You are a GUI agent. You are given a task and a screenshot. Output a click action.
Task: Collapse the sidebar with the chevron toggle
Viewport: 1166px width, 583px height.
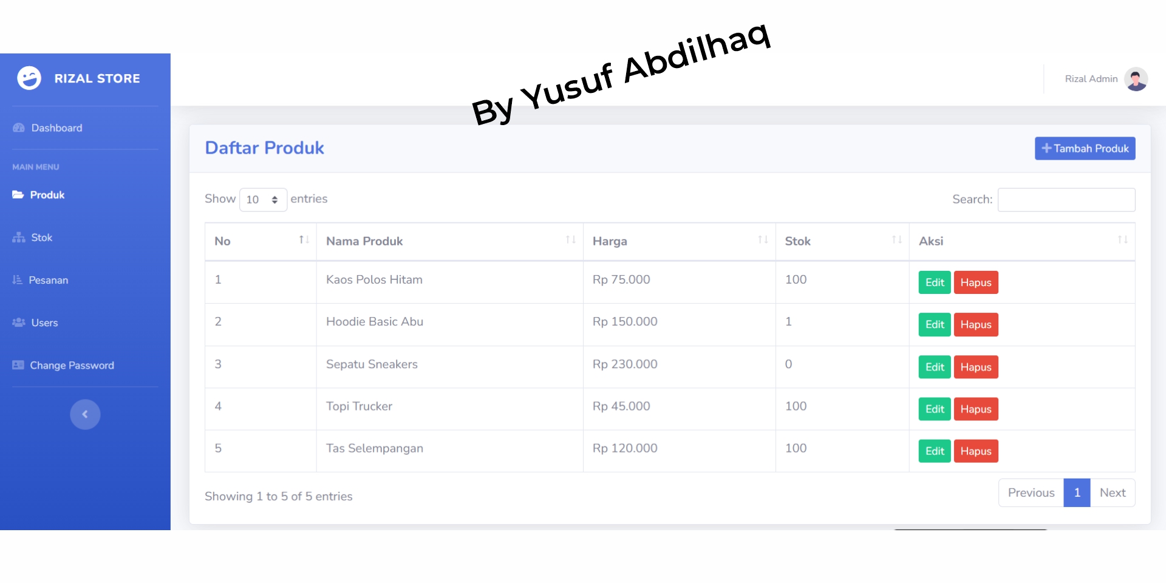85,414
